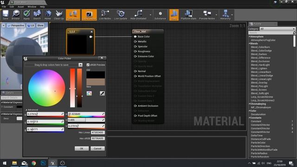Click the Browse toolbar icon
The width and height of the screenshot is (297, 167).
pyautogui.click(x=15, y=15)
